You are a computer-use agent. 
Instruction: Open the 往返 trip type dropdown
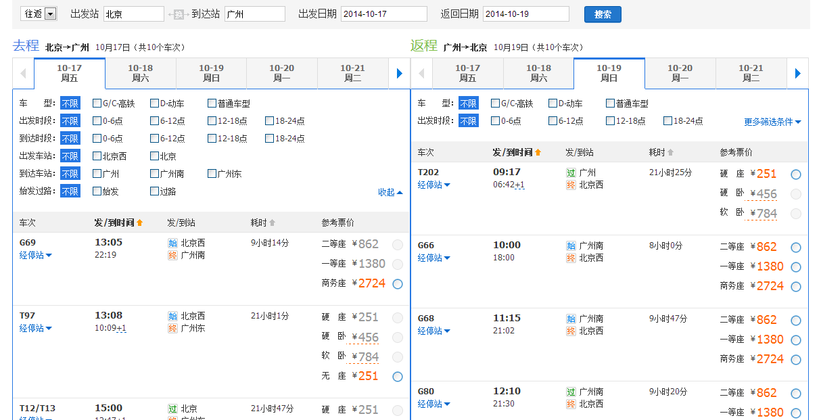(50, 14)
